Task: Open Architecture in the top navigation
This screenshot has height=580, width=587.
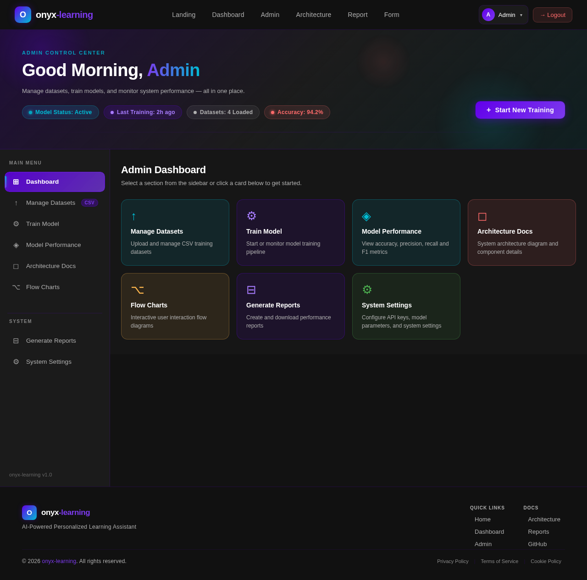Action: click(314, 15)
